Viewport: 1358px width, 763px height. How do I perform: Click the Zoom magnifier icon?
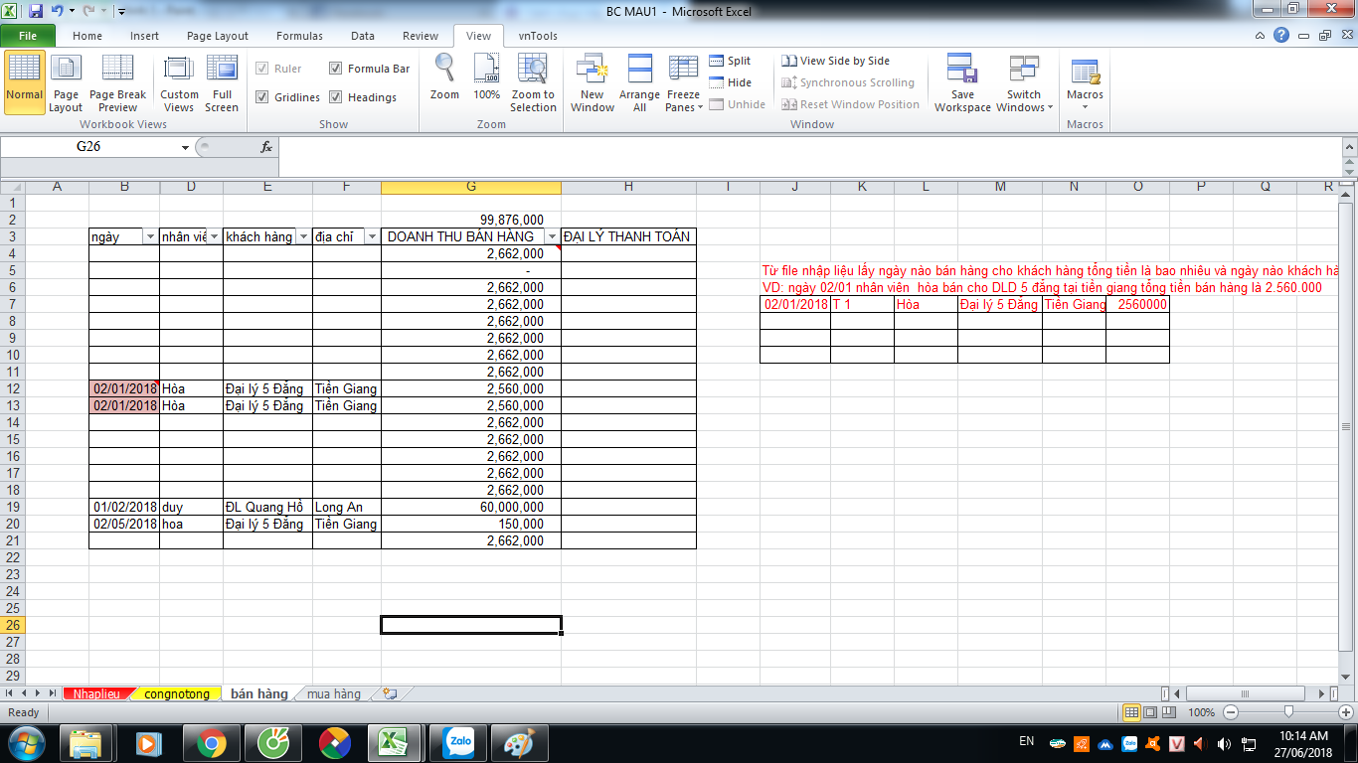444,70
